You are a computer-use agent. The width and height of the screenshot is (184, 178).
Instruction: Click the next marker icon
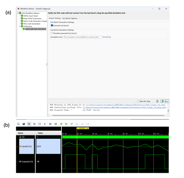tap(82, 124)
